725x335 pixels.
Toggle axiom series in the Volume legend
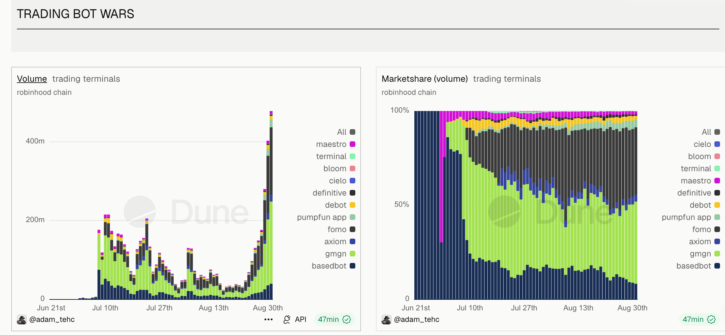pyautogui.click(x=340, y=241)
